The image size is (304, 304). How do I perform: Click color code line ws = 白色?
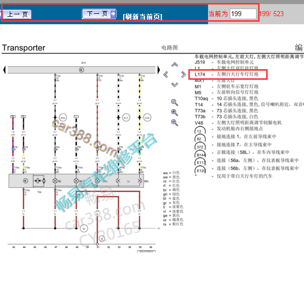[x=171, y=173]
